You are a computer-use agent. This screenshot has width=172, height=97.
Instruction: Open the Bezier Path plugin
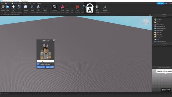click(x=72, y=8)
